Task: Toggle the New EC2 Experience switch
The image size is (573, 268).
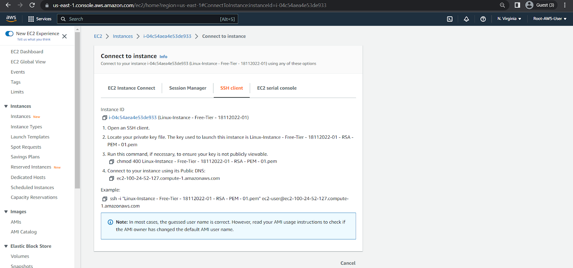Action: (x=9, y=34)
